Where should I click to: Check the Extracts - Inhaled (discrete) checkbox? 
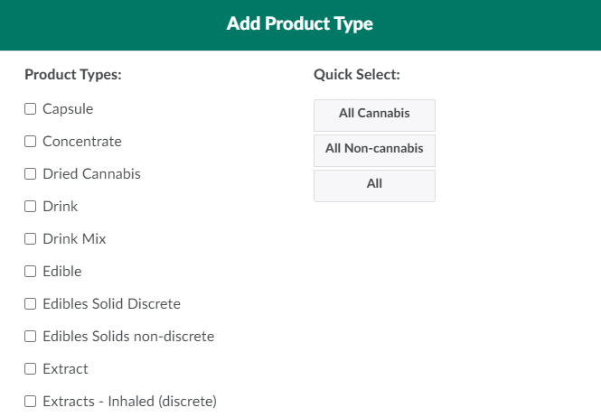pos(30,402)
